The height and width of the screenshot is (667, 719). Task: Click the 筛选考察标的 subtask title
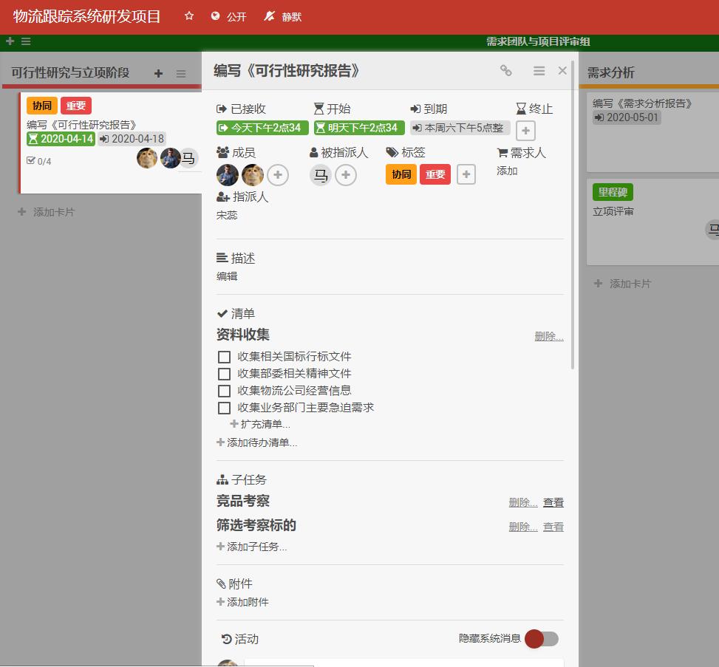256,525
